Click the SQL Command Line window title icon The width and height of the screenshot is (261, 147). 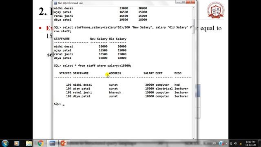[x=55, y=3]
